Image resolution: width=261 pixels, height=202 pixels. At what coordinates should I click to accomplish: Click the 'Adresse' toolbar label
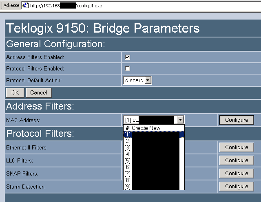pyautogui.click(x=11, y=5)
